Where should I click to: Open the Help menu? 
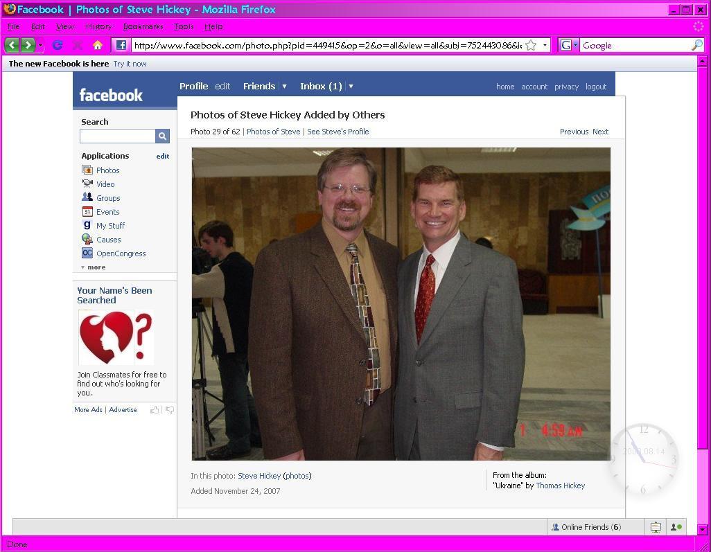(x=213, y=27)
